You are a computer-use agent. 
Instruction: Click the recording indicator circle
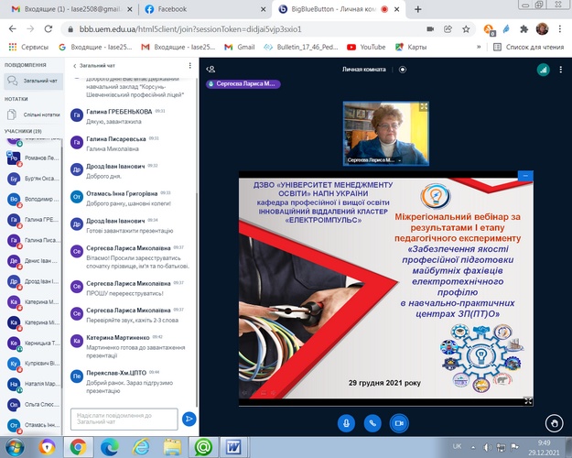[403, 70]
